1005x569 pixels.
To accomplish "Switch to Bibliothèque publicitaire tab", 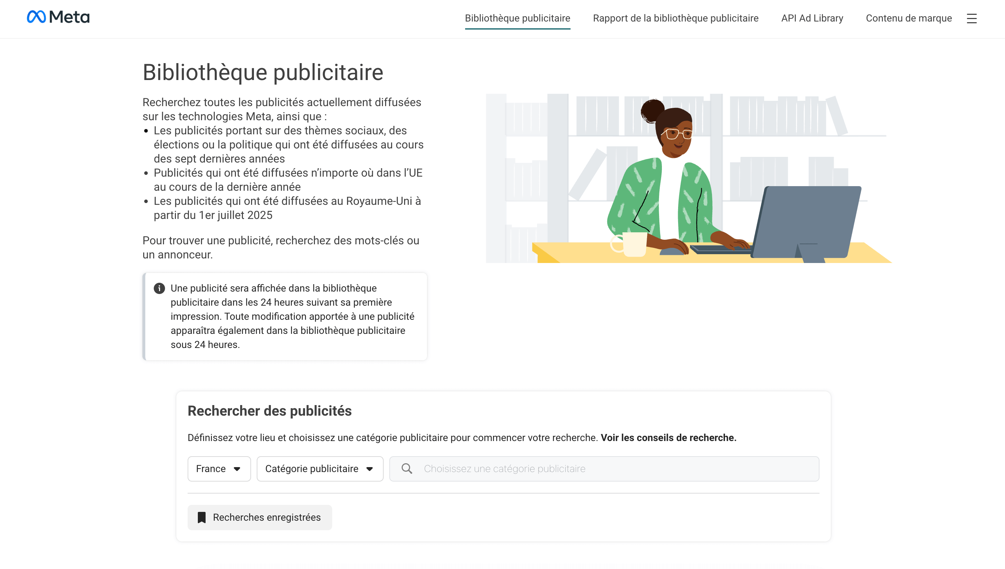I will pos(517,18).
